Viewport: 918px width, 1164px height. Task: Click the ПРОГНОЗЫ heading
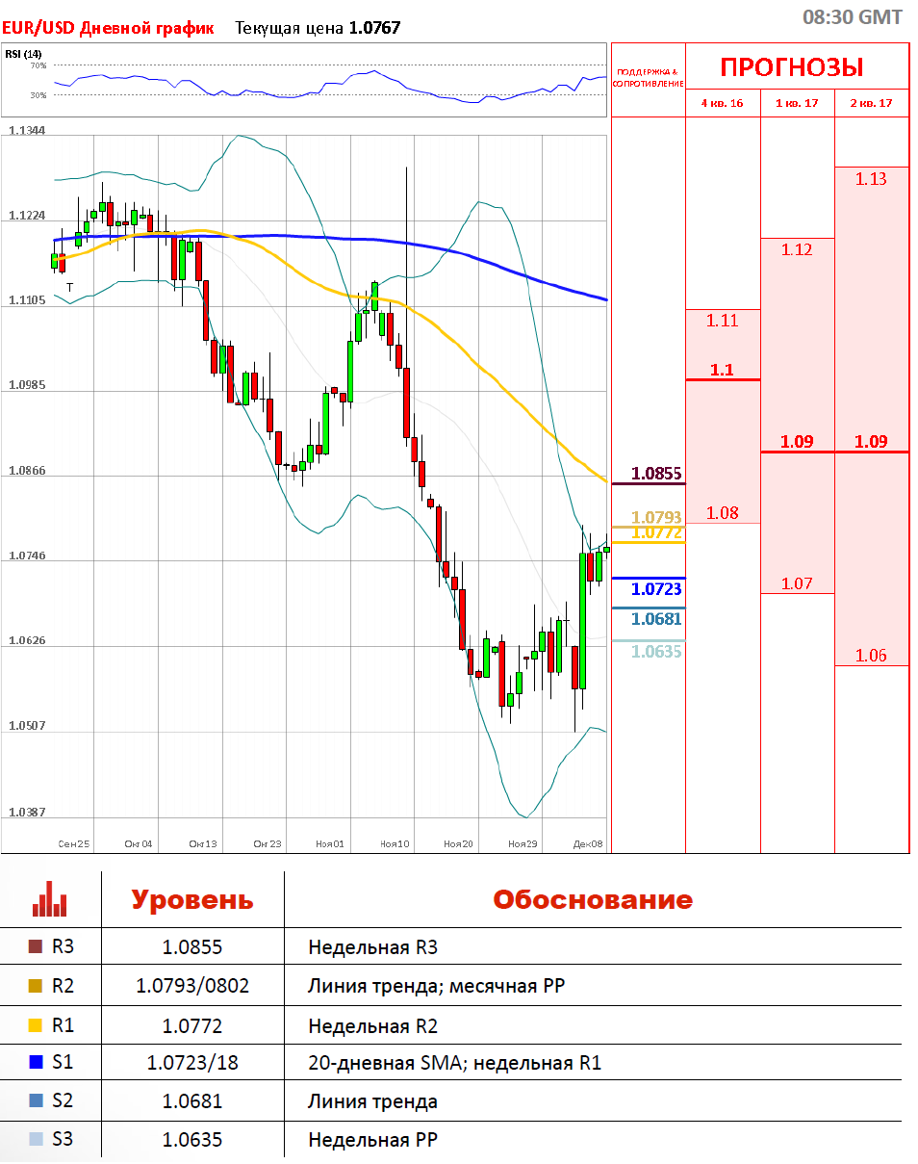pyautogui.click(x=792, y=67)
